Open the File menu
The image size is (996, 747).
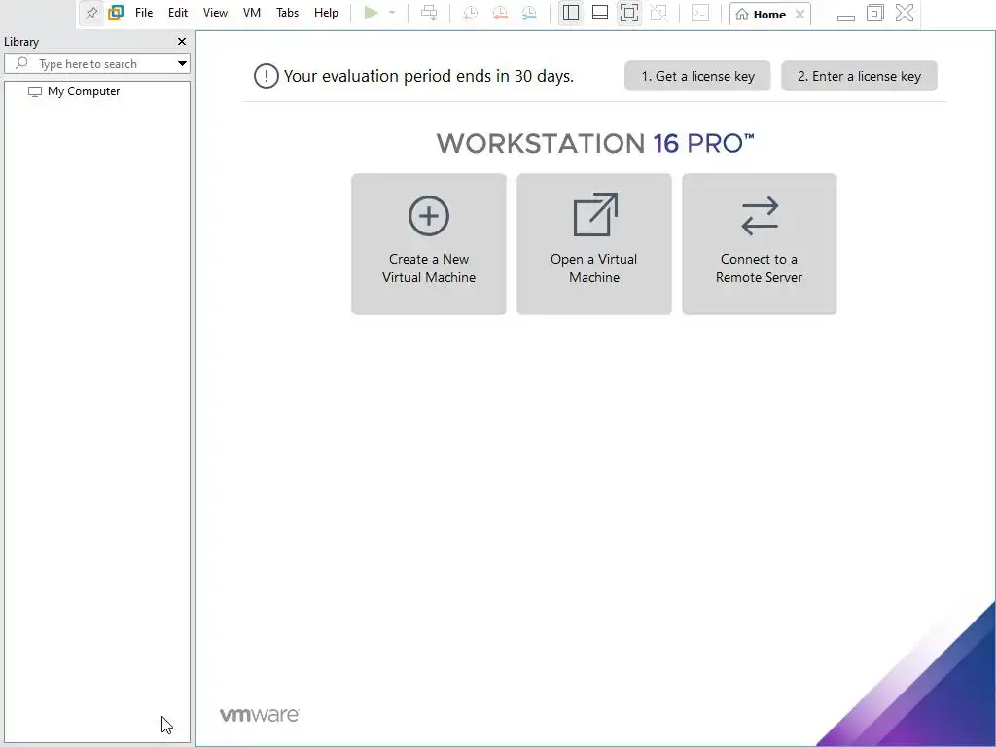(144, 13)
